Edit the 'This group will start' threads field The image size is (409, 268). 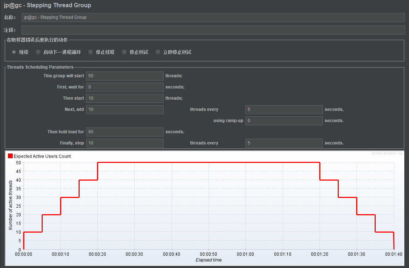pyautogui.click(x=125, y=76)
